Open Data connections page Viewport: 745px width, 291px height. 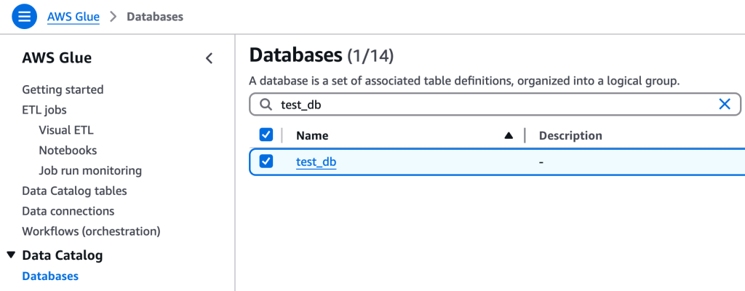click(68, 211)
